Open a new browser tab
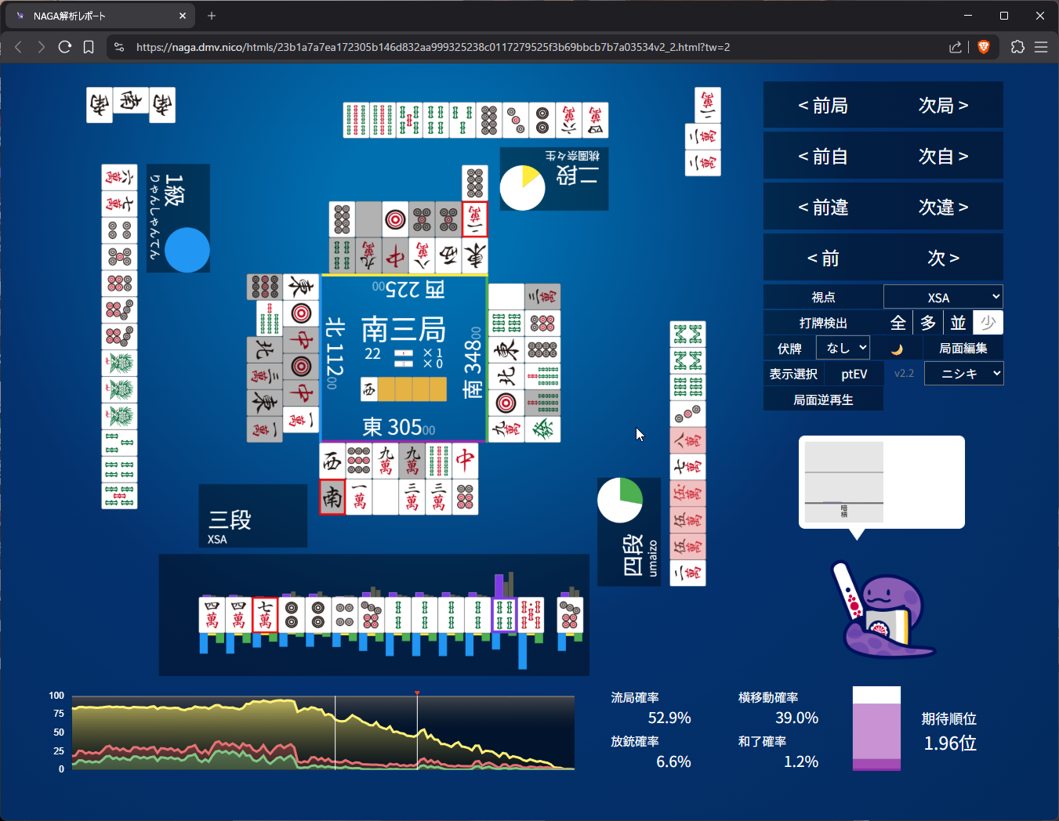Viewport: 1059px width, 821px height. (x=212, y=16)
